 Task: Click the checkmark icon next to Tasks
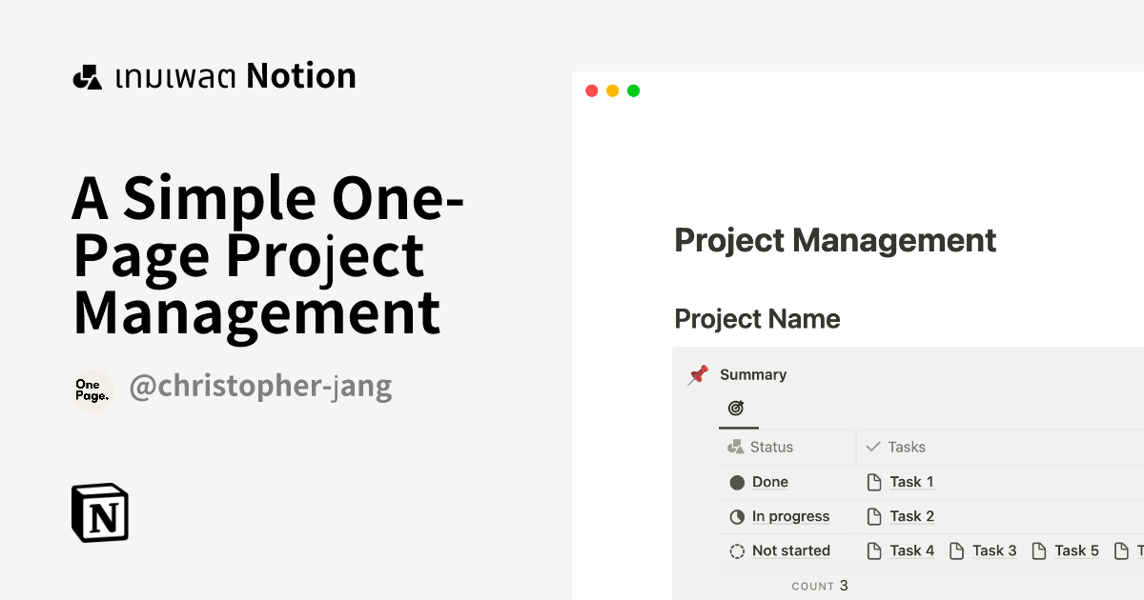[x=872, y=446]
